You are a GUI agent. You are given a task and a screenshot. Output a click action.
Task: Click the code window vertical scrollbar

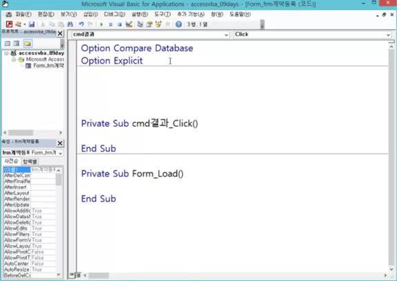coord(391,158)
